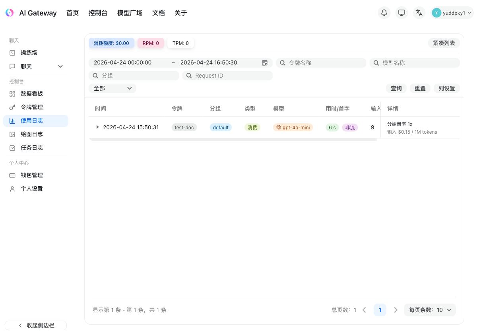Click the 模型 column header
Screen dimensions: 477x335
[x=279, y=109]
